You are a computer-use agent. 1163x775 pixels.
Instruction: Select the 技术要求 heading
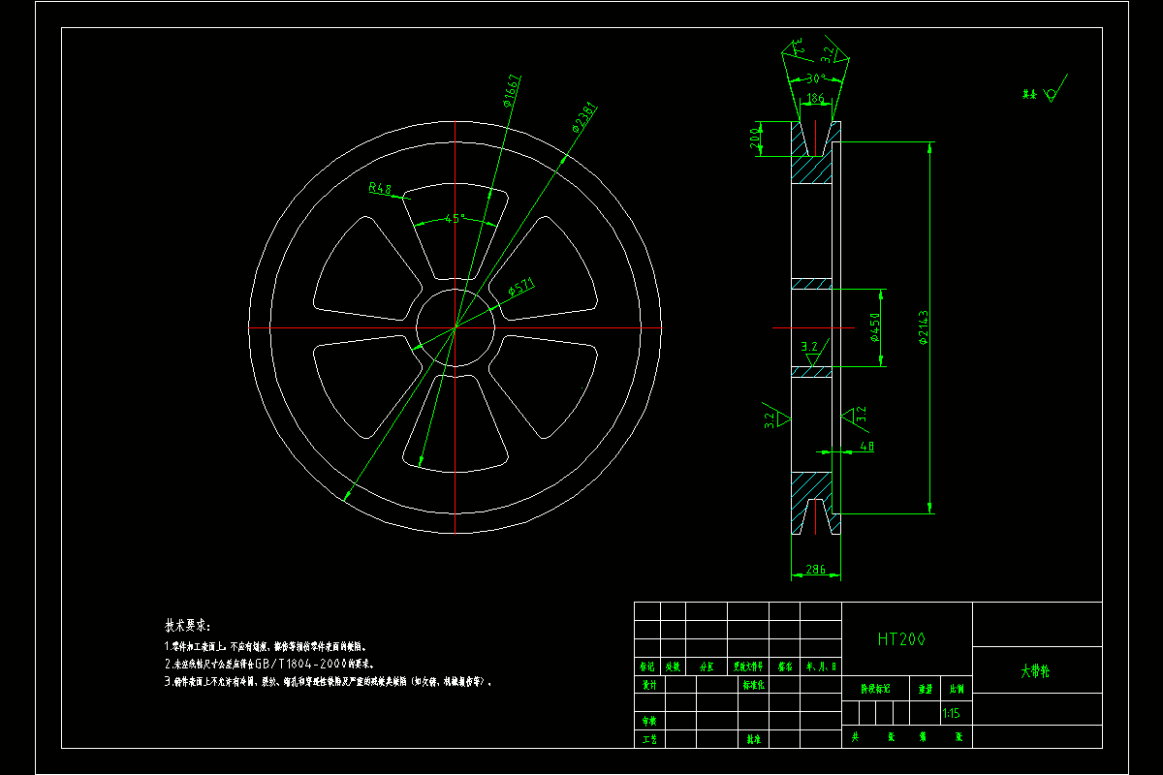(x=187, y=626)
